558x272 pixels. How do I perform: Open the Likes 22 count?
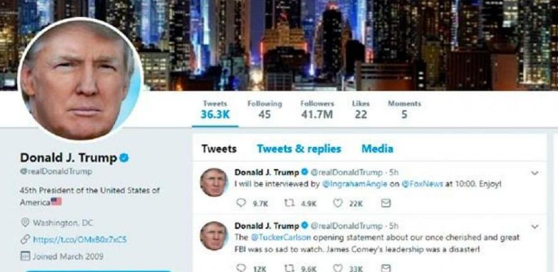(x=360, y=109)
